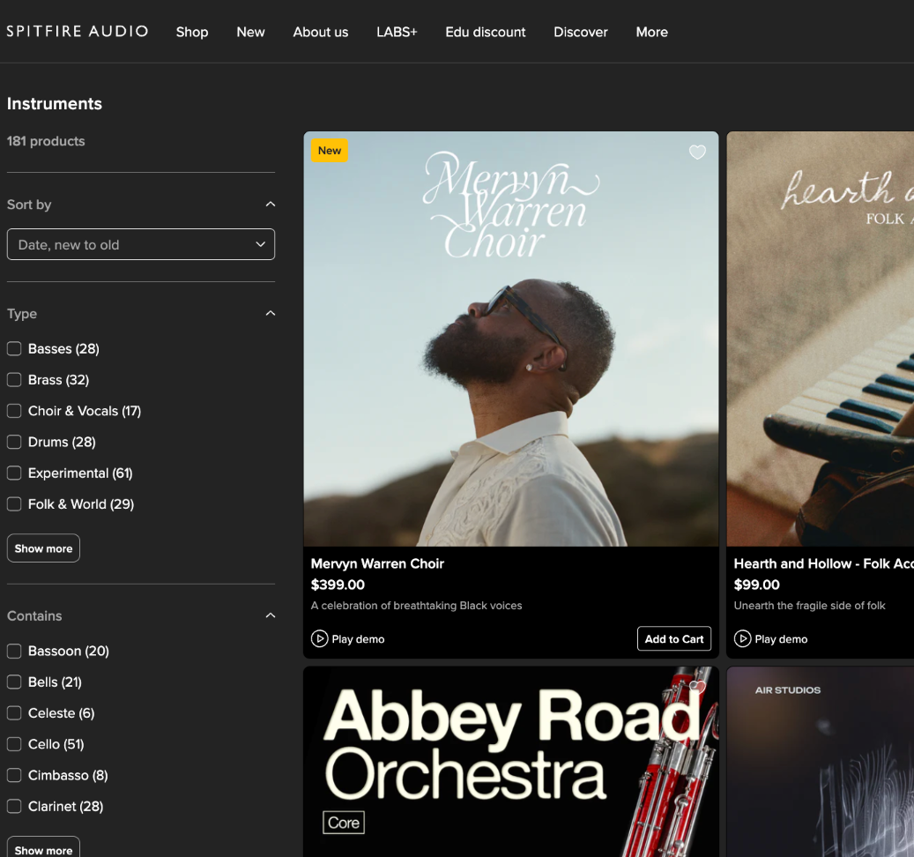Favorite the Abbey Road Orchestra product
This screenshot has width=914, height=857.
point(697,688)
